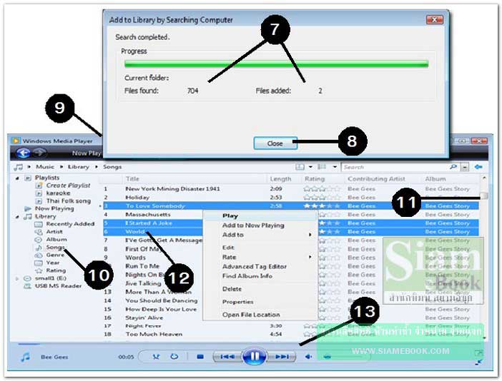Stop playback with the square button
The height and width of the screenshot is (381, 502).
click(200, 357)
